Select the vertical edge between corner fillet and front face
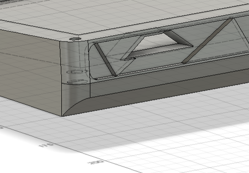249x173 pixels. click(x=89, y=69)
